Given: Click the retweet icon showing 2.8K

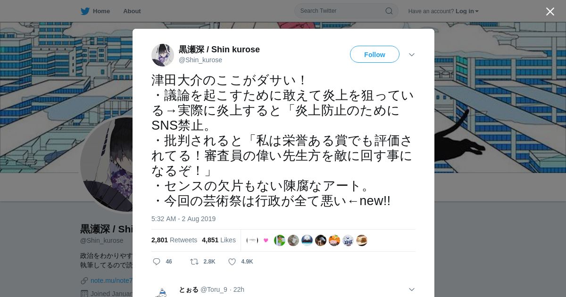Looking at the screenshot, I should (194, 262).
